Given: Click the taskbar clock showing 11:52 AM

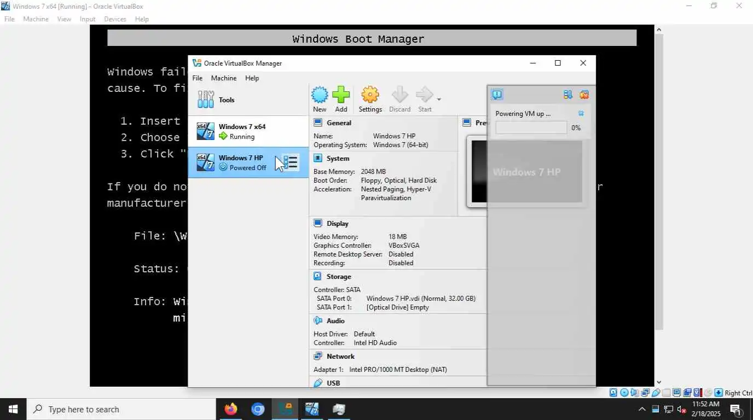Looking at the screenshot, I should pyautogui.click(x=706, y=409).
